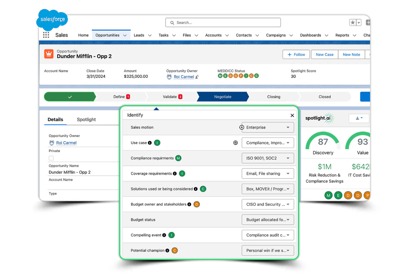Viewport: 420px width, 280px height.
Task: Toggle the favorite star in the header
Action: [x=353, y=22]
